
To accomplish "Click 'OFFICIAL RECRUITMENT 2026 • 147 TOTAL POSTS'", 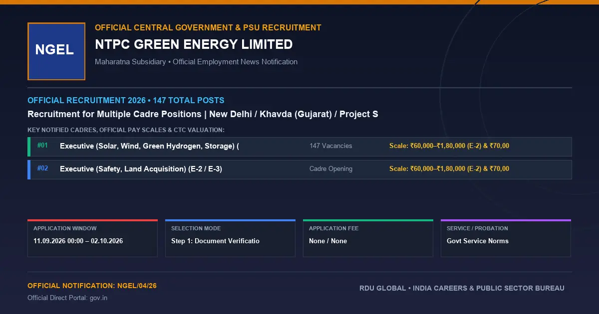I will click(x=126, y=100).
